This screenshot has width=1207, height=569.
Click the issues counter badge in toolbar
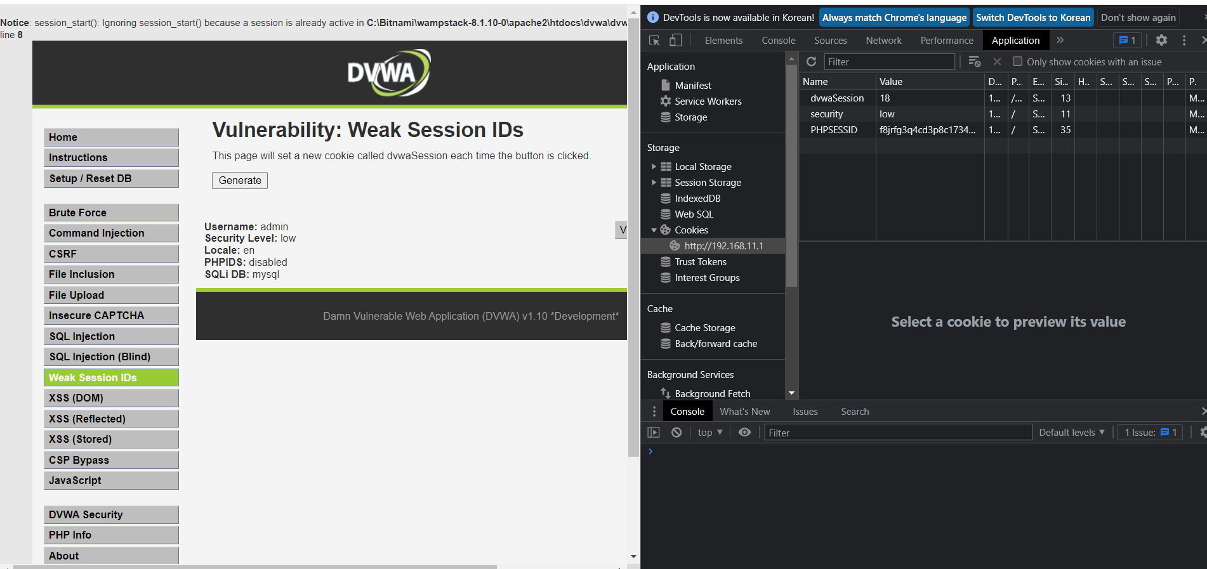pos(1127,40)
